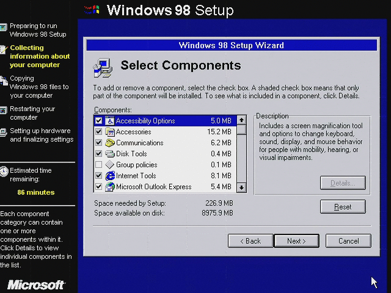Viewport: 391px width, 293px height.
Task: Select the Group policies row label
Action: click(137, 165)
